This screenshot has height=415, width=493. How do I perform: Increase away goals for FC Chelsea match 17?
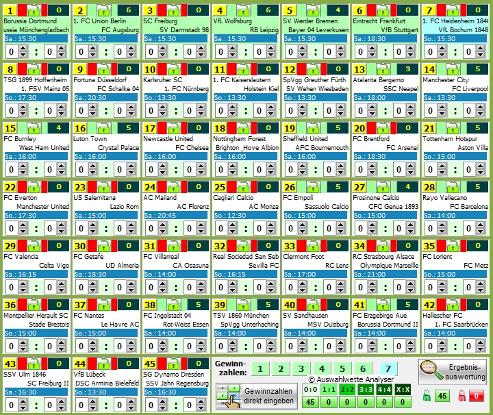pos(201,166)
